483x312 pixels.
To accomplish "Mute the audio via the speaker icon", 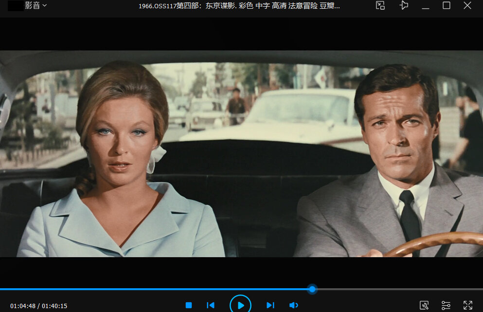I will pyautogui.click(x=294, y=305).
